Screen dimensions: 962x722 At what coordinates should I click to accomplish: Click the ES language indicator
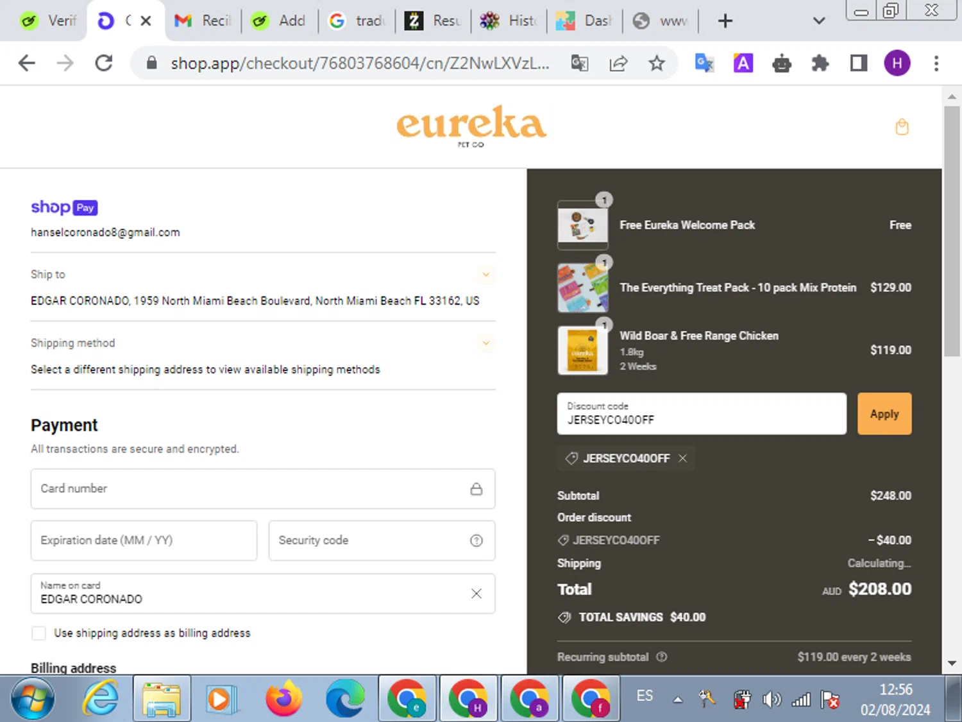click(x=645, y=696)
